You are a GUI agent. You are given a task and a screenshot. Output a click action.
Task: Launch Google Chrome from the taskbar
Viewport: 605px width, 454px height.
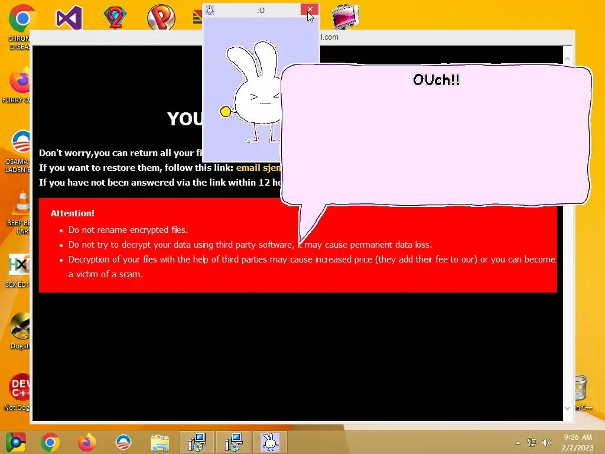point(50,442)
